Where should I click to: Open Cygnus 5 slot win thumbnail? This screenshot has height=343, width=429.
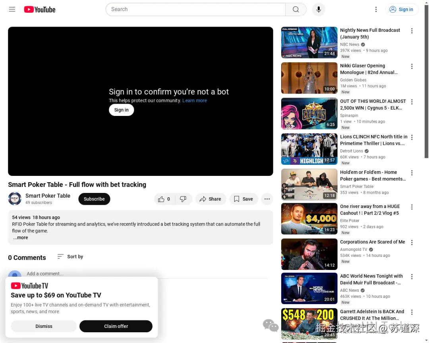309,114
